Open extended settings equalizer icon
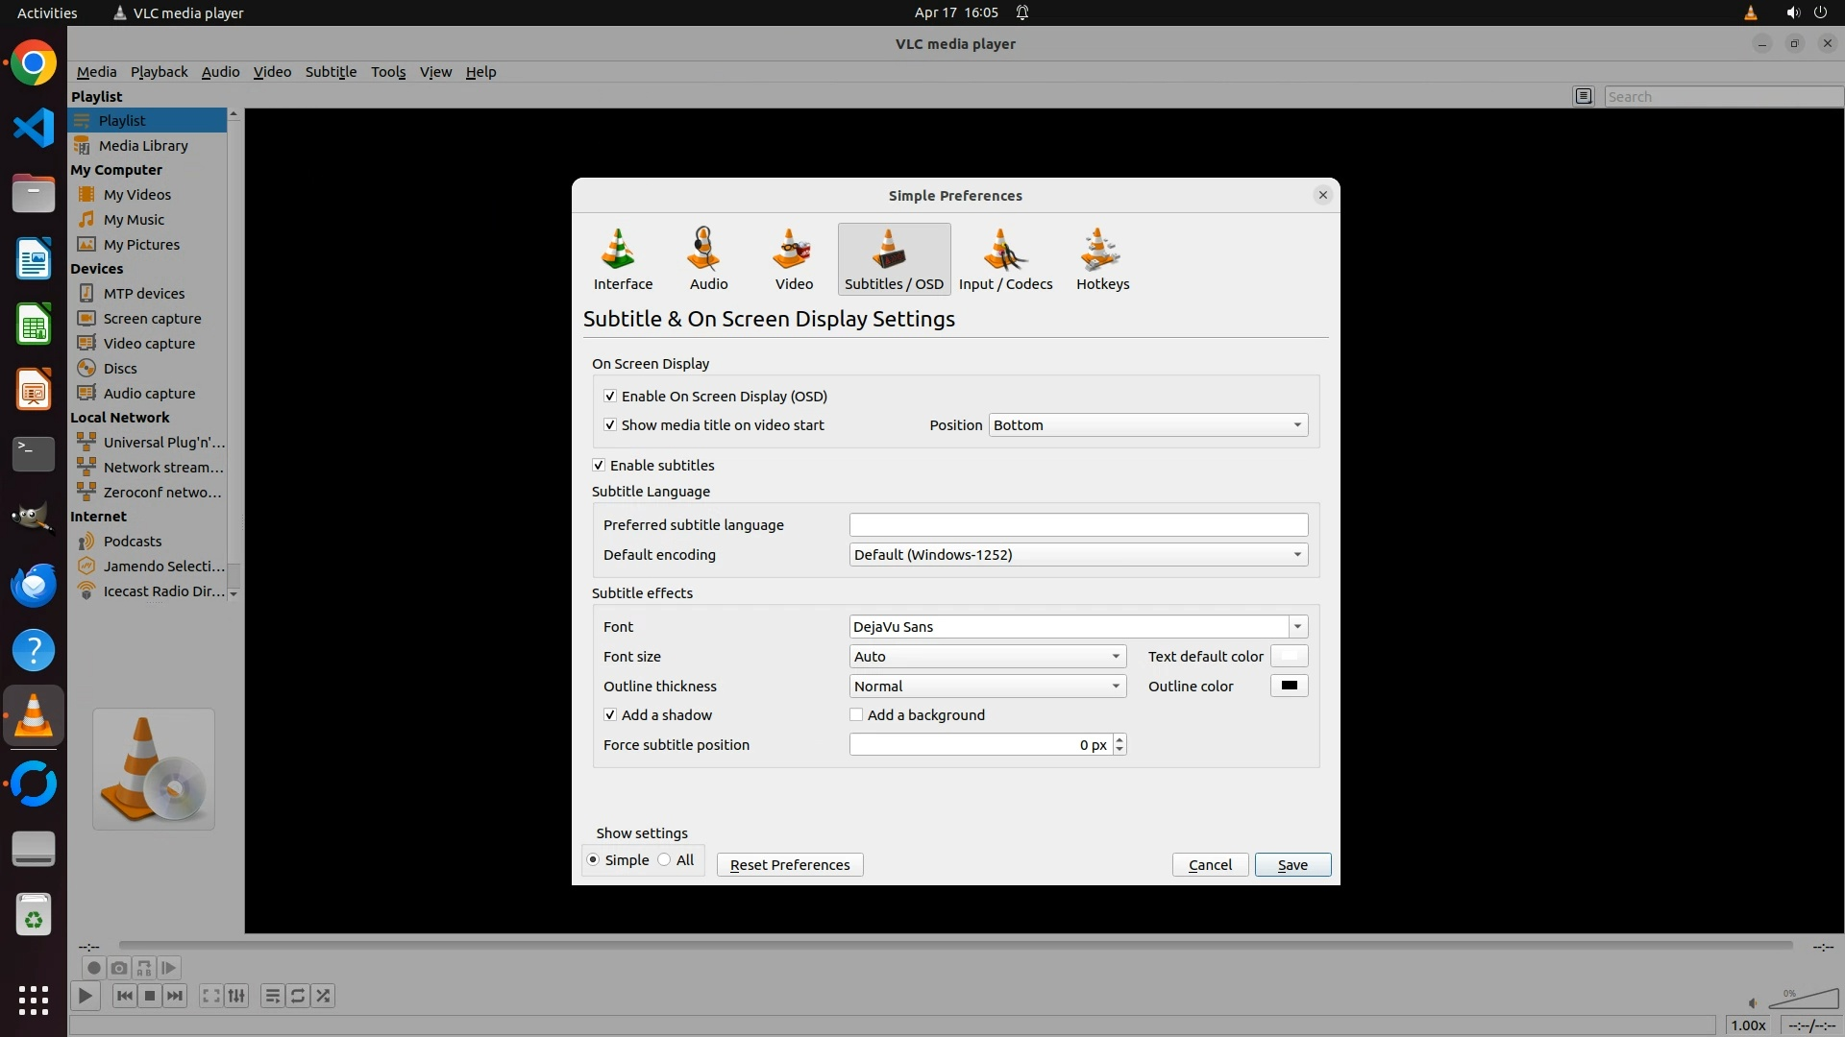1845x1037 pixels. pyautogui.click(x=236, y=996)
